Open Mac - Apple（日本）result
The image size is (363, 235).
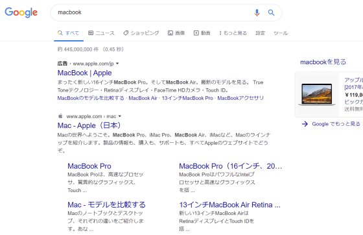click(x=89, y=125)
